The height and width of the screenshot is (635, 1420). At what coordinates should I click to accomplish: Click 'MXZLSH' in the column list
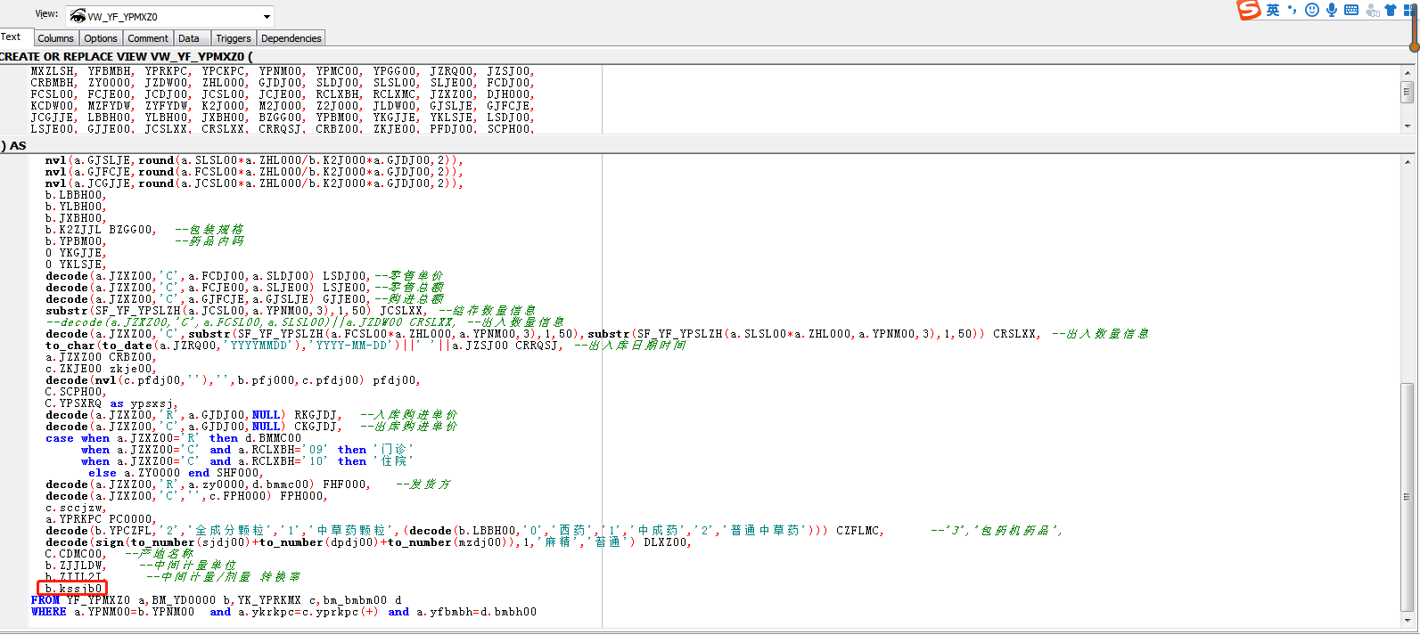point(53,71)
